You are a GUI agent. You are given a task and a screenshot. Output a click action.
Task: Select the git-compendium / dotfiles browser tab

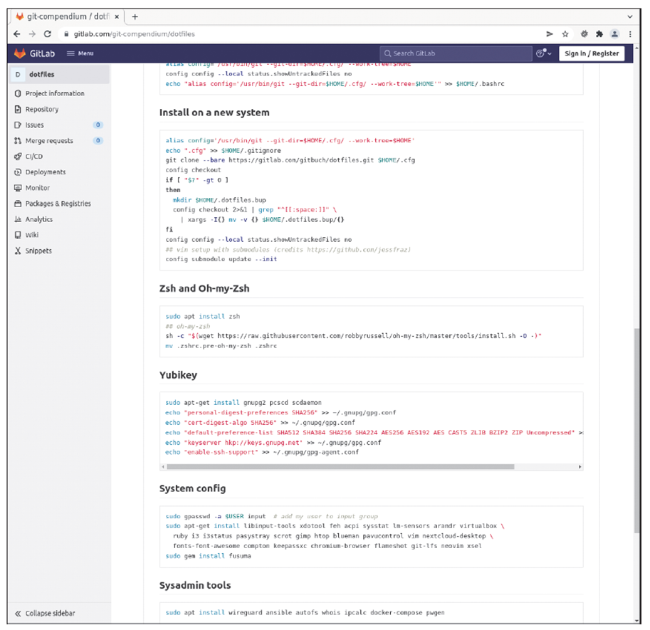click(61, 16)
